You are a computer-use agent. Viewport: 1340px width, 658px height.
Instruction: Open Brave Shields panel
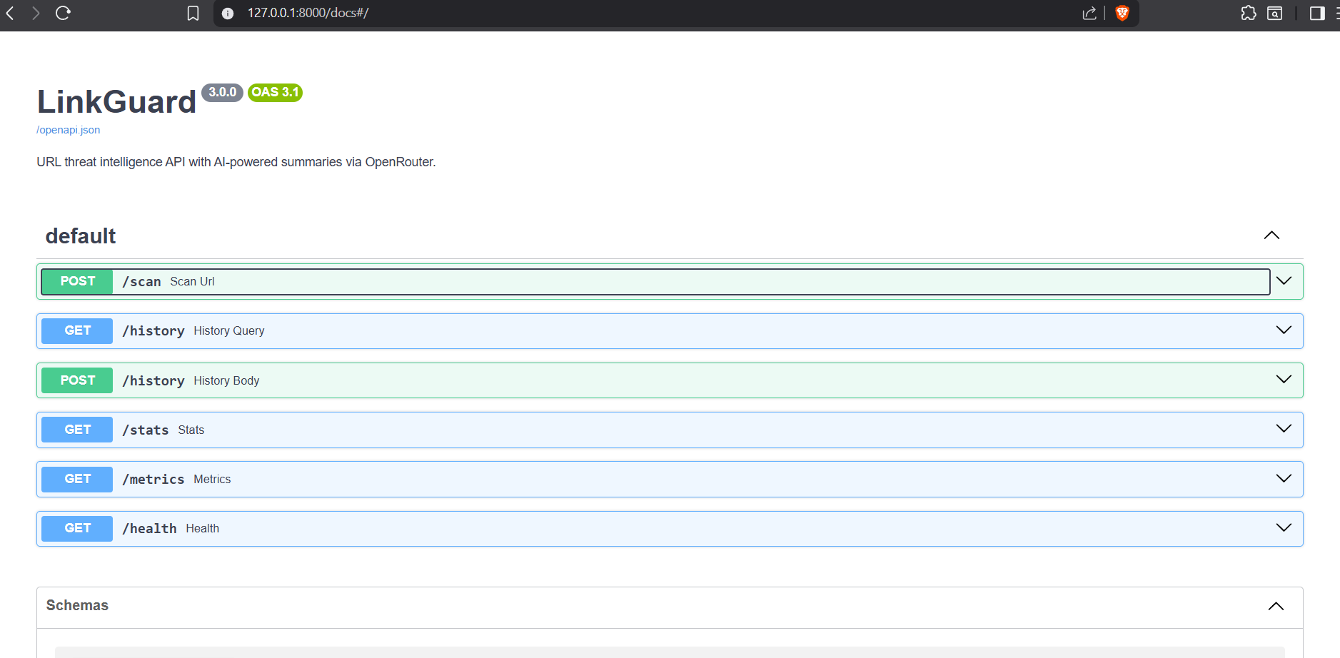point(1122,13)
